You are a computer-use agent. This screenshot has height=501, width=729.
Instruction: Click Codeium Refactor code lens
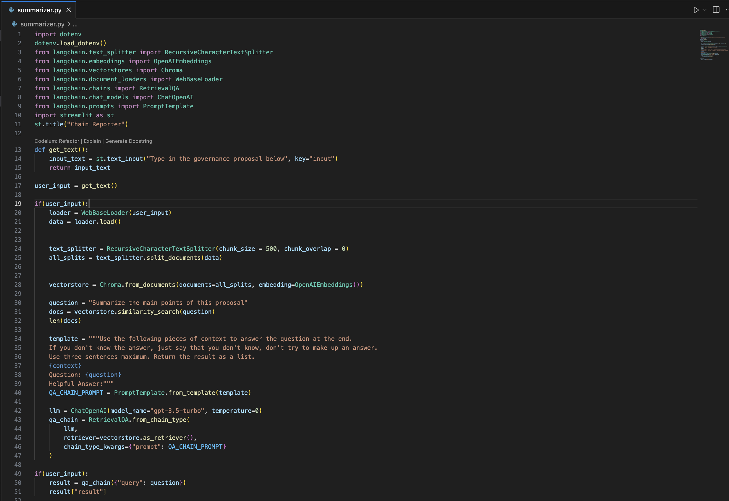pos(69,141)
